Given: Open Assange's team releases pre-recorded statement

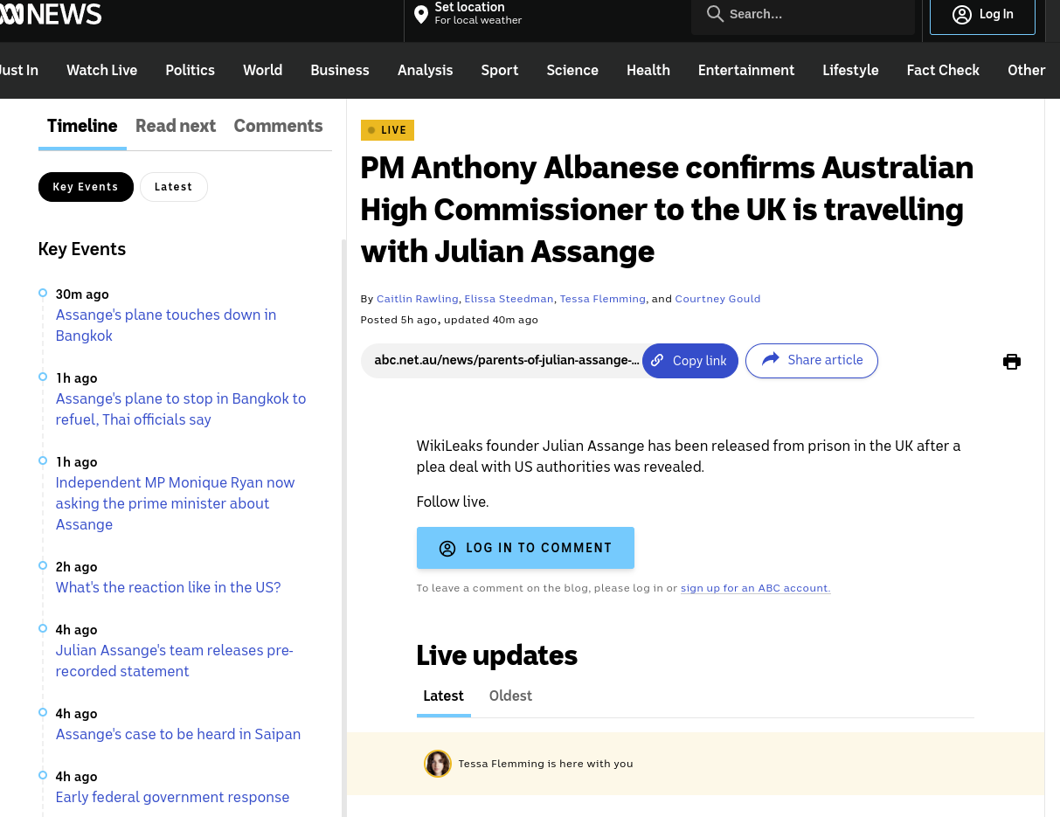Looking at the screenshot, I should tap(174, 661).
